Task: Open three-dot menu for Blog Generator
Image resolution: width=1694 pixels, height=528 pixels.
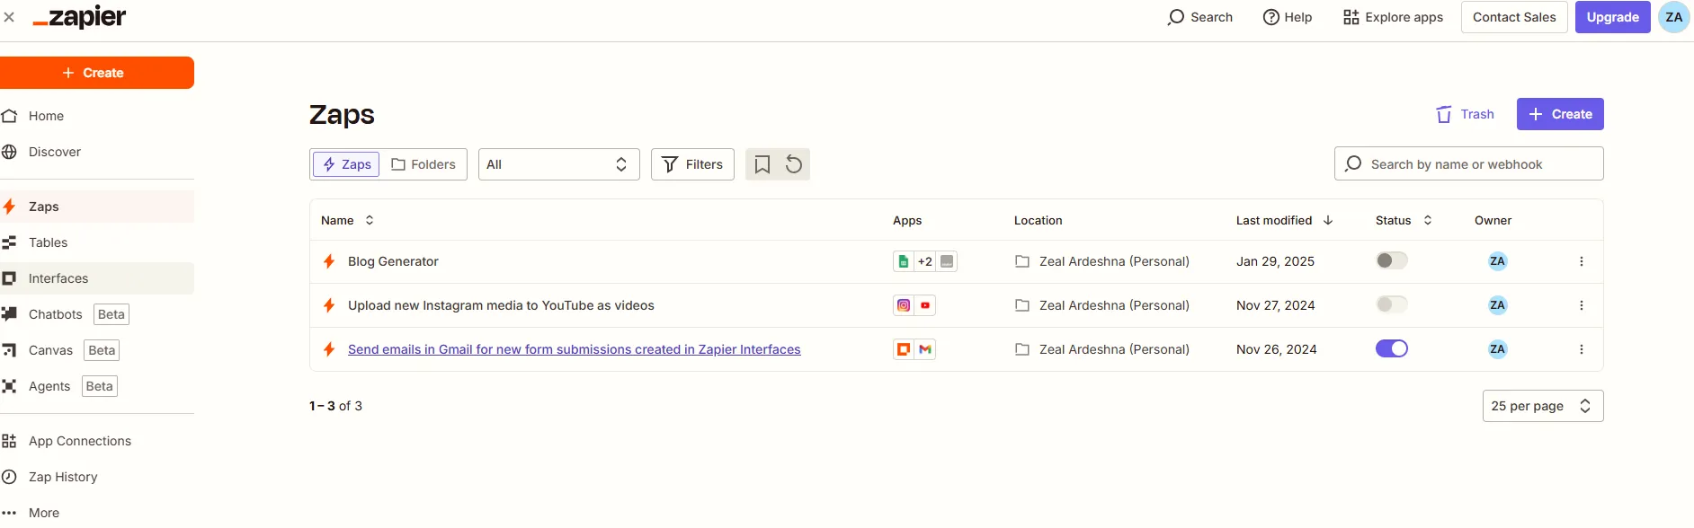Action: [1581, 261]
